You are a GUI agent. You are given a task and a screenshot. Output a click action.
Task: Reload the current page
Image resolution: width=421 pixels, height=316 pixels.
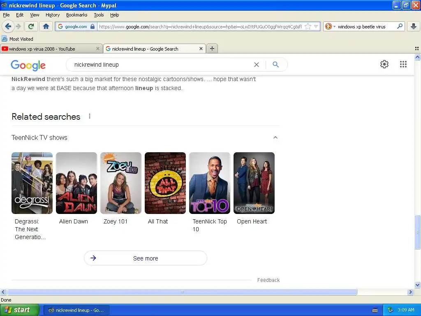tap(31, 26)
